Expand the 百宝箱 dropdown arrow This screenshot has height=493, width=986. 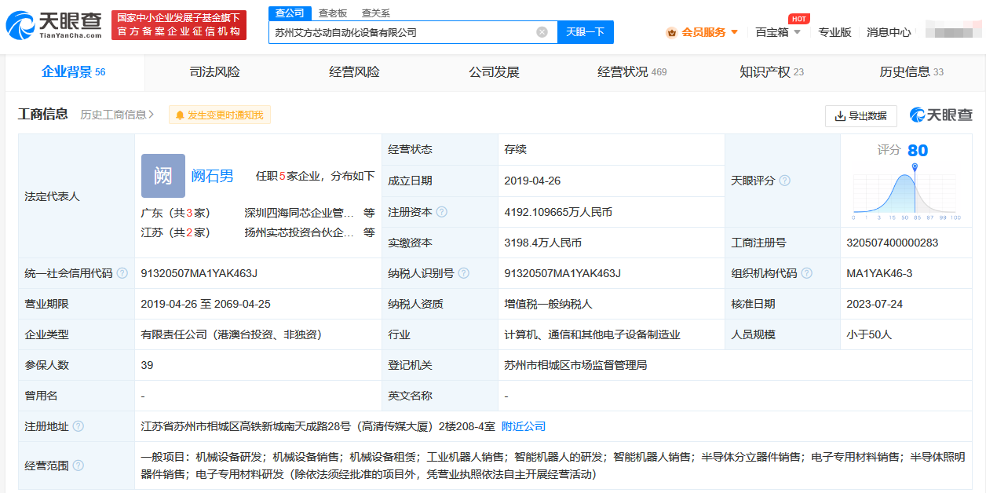[x=798, y=32]
